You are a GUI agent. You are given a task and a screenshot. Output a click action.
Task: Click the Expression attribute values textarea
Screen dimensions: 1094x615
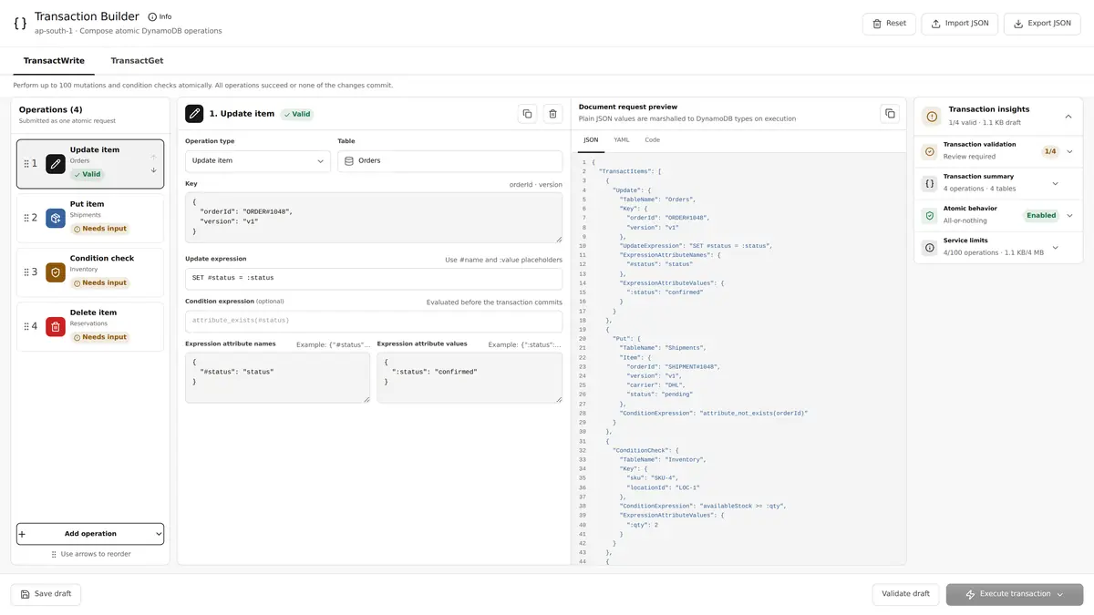tap(470, 377)
